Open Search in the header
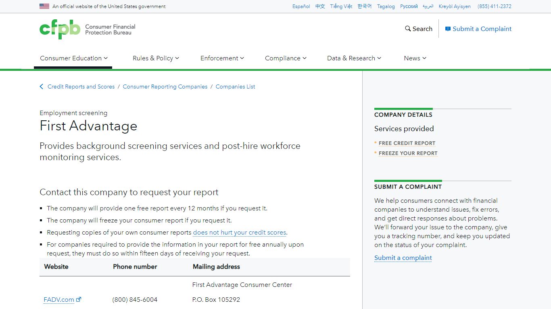The height and width of the screenshot is (309, 551). point(419,29)
